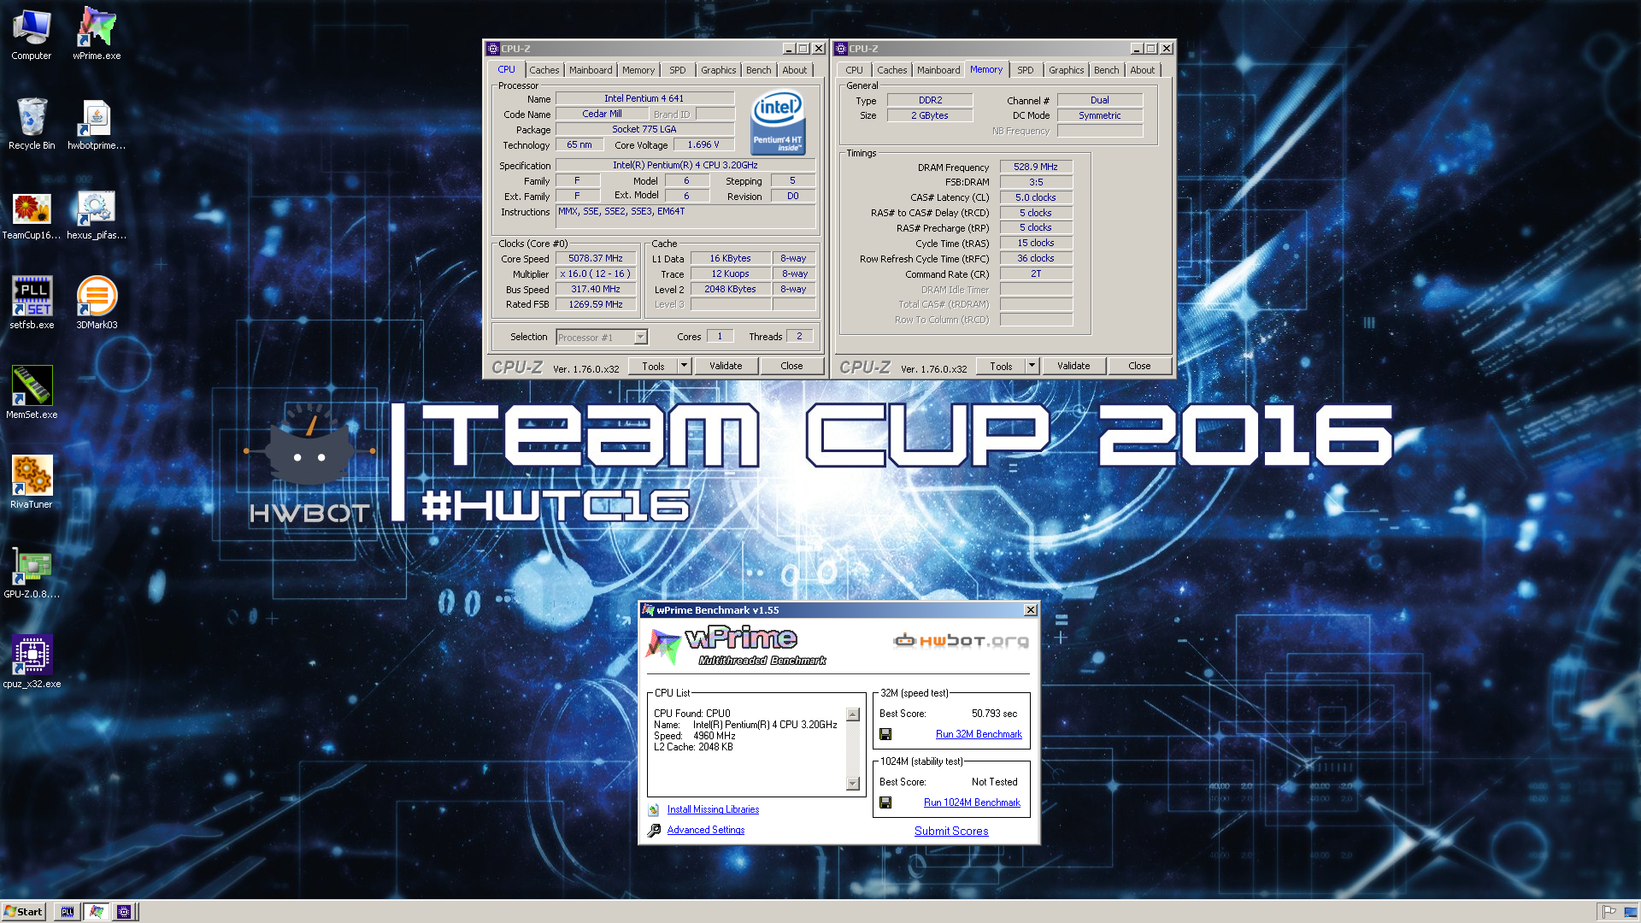This screenshot has width=1641, height=923.
Task: Select setfsb PLL taskbar item
Action: pos(67,912)
